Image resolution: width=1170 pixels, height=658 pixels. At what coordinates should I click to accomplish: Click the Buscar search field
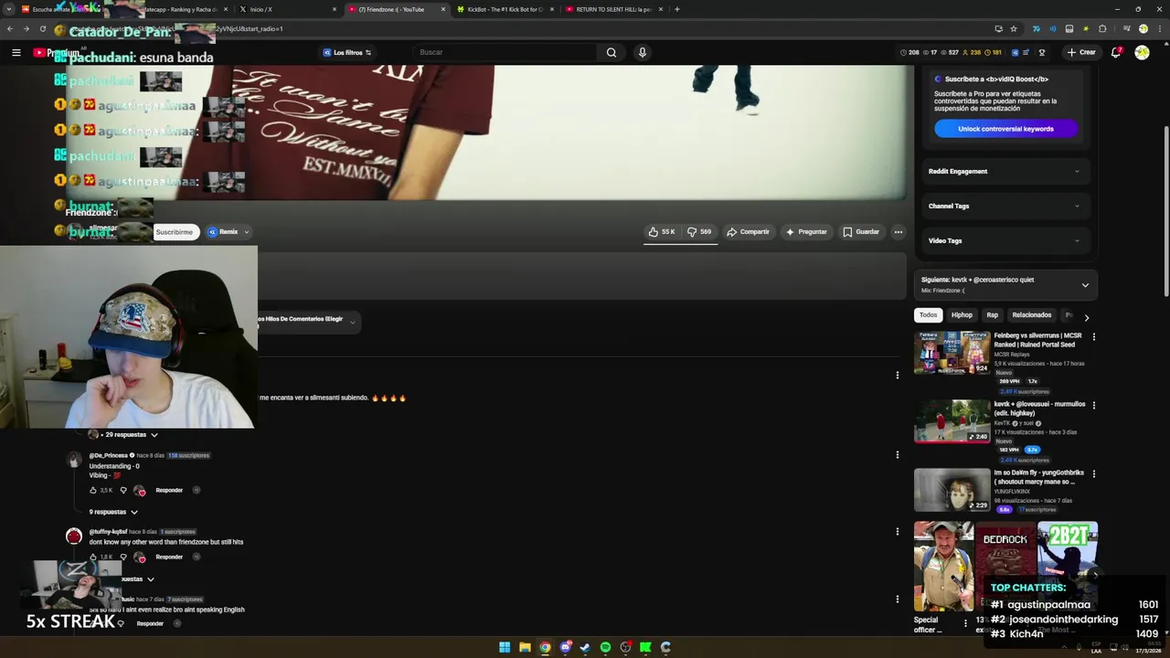point(505,52)
